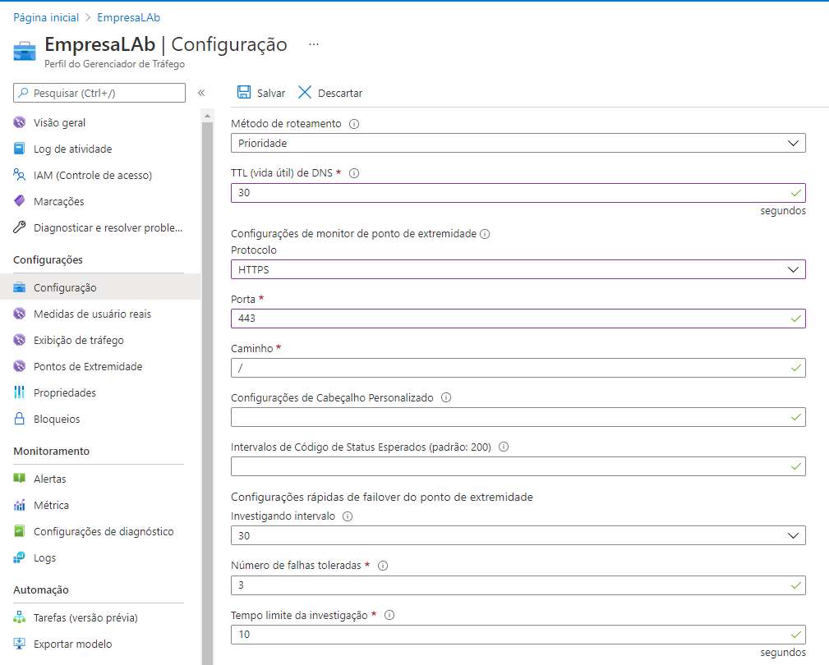The height and width of the screenshot is (665, 829).
Task: Click the IAM access control people icon
Action: coord(20,175)
